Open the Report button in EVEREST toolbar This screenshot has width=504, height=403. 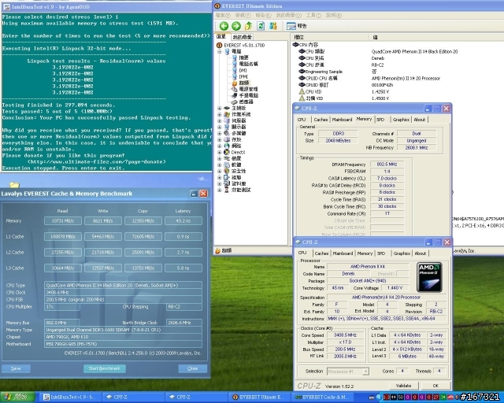tap(295, 26)
